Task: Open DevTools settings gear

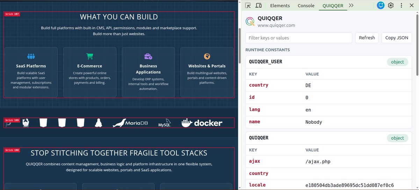Action: (391, 5)
